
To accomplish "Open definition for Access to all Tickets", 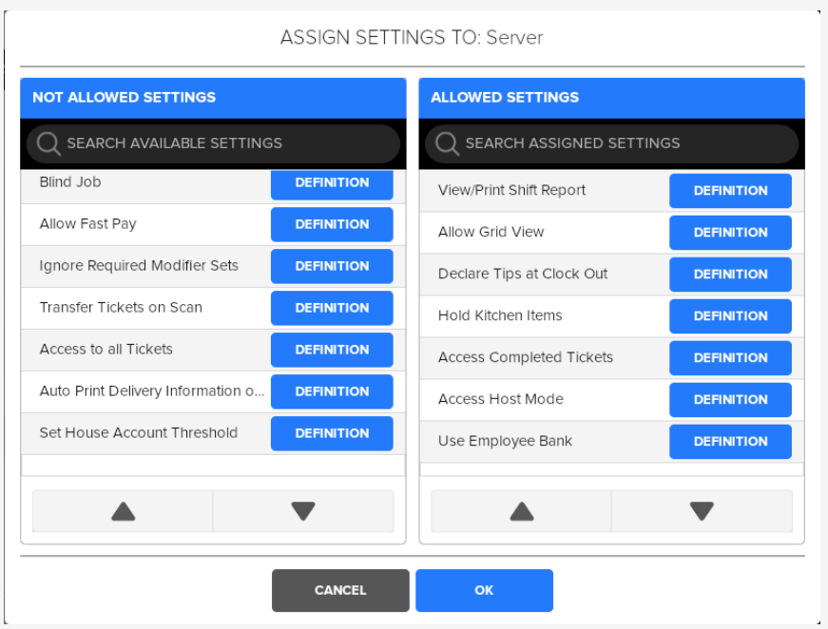I will pos(331,350).
